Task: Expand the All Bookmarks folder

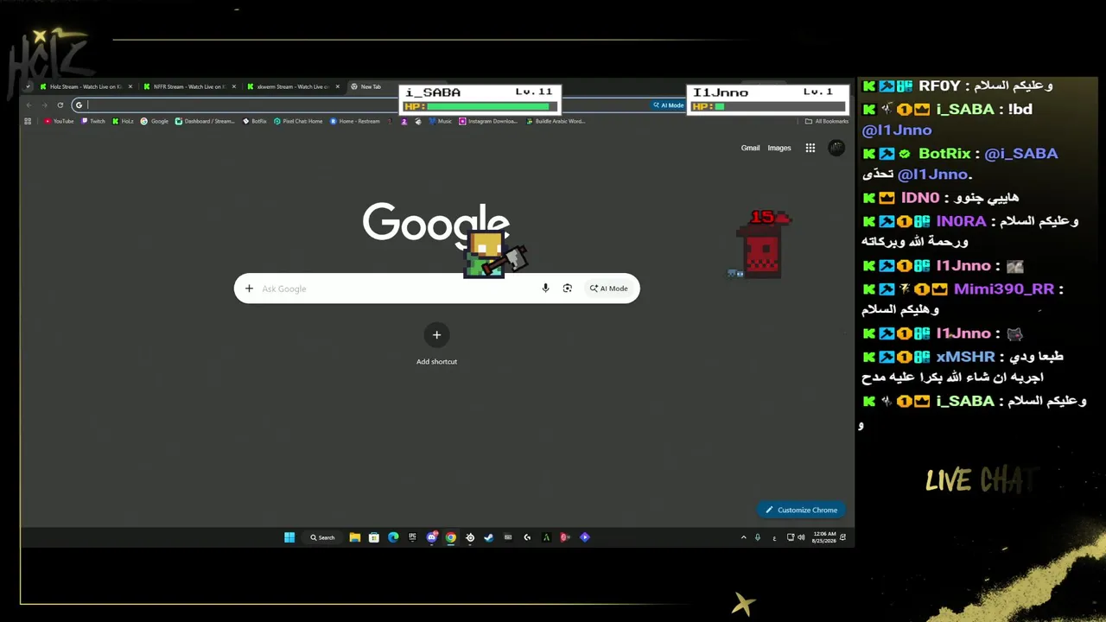Action: pyautogui.click(x=826, y=122)
